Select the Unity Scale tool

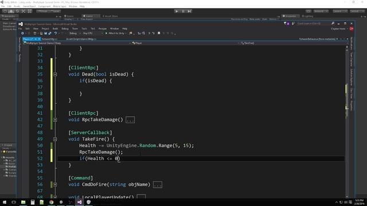24,11
